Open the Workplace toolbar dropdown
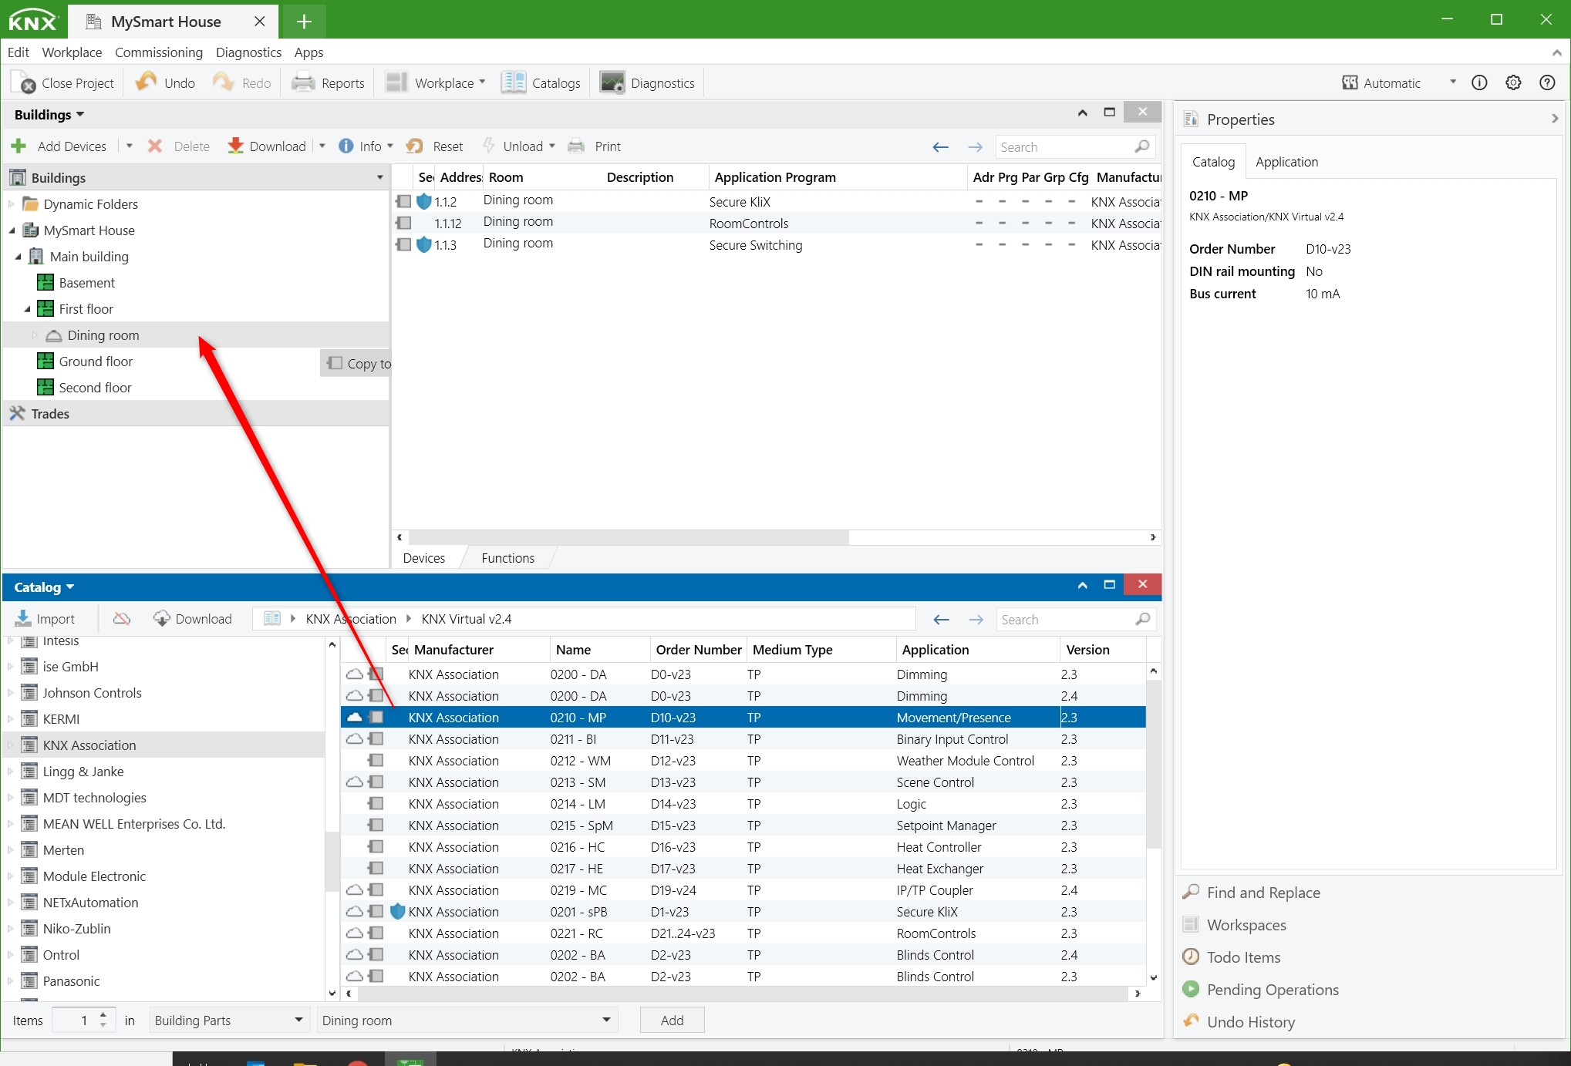The height and width of the screenshot is (1066, 1571). [x=482, y=82]
